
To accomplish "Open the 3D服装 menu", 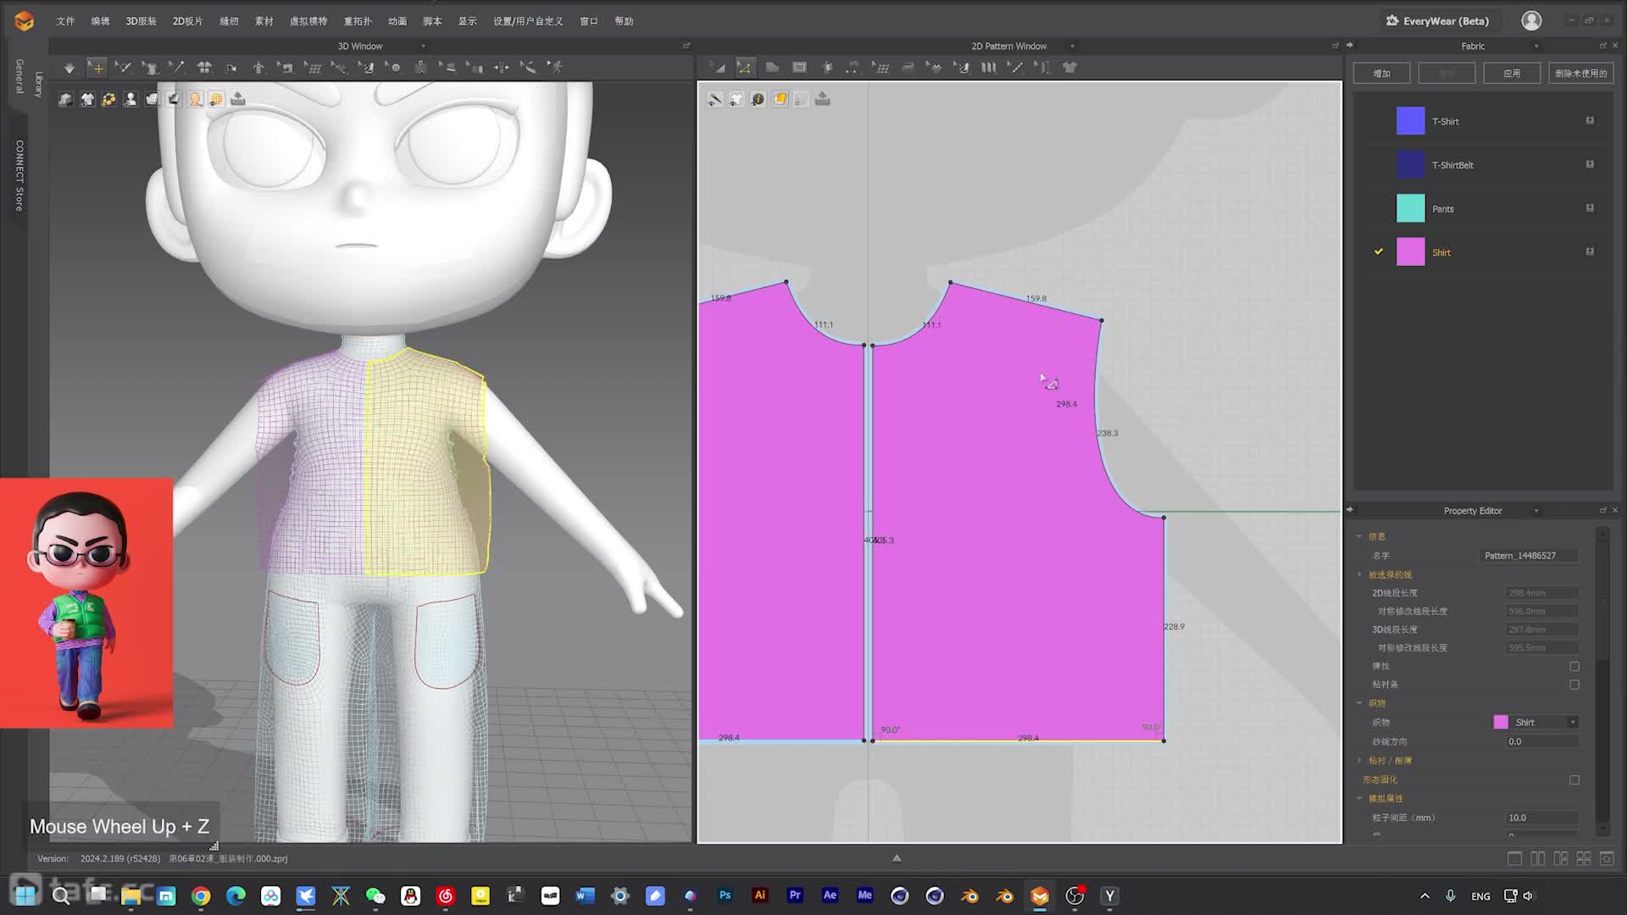I will [141, 21].
